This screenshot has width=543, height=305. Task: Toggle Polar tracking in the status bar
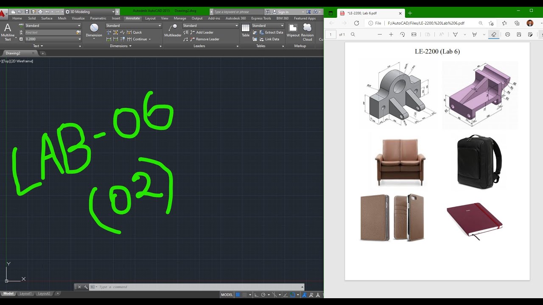tap(263, 294)
